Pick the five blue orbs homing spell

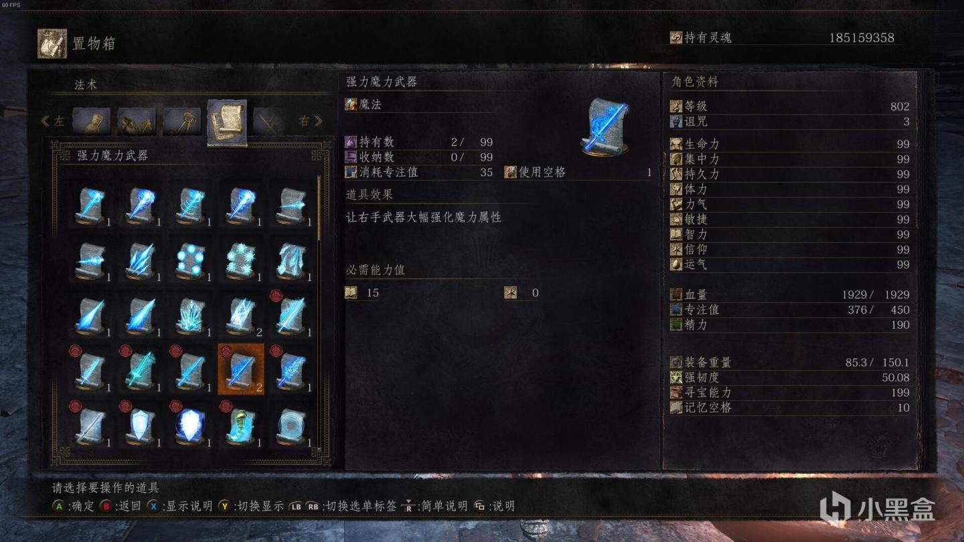click(191, 259)
